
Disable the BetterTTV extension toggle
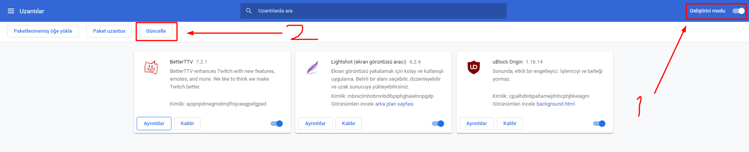pos(277,124)
